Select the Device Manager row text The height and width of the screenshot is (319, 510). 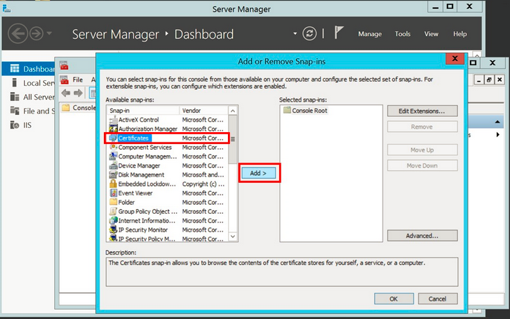tap(139, 165)
